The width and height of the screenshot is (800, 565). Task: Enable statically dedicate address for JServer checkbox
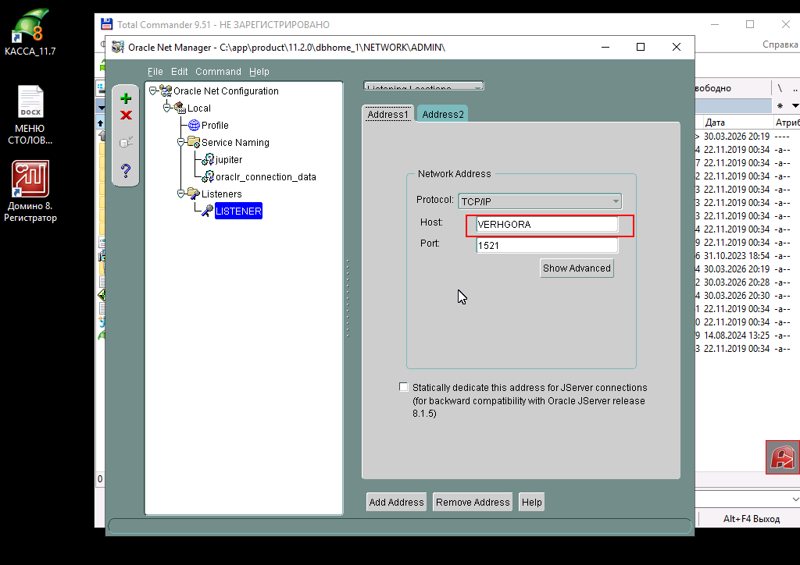coord(403,387)
